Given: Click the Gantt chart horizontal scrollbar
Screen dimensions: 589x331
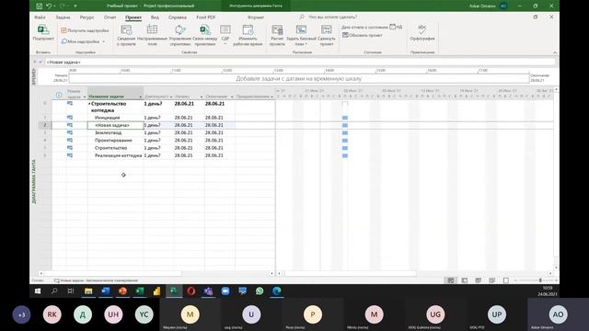Looking at the screenshot, I should [x=350, y=274].
